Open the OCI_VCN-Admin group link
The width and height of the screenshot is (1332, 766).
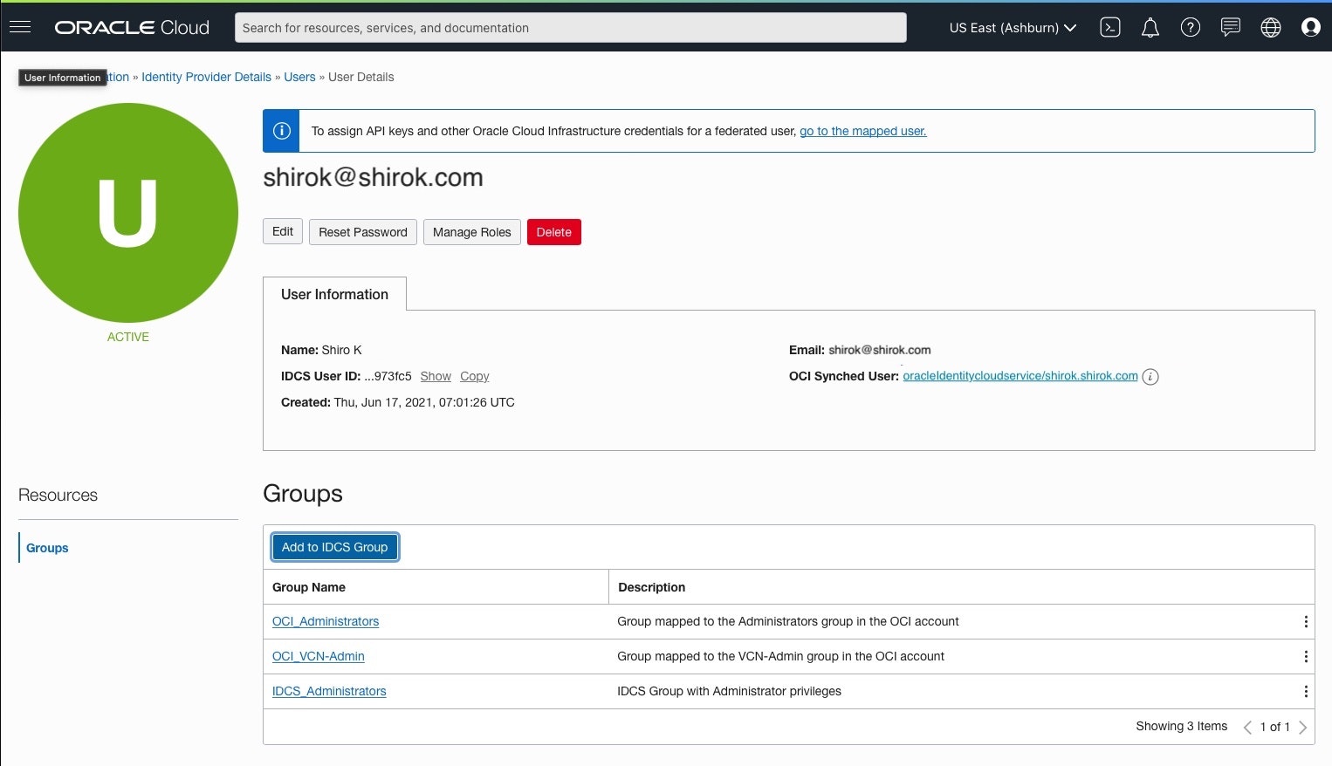[x=319, y=656]
